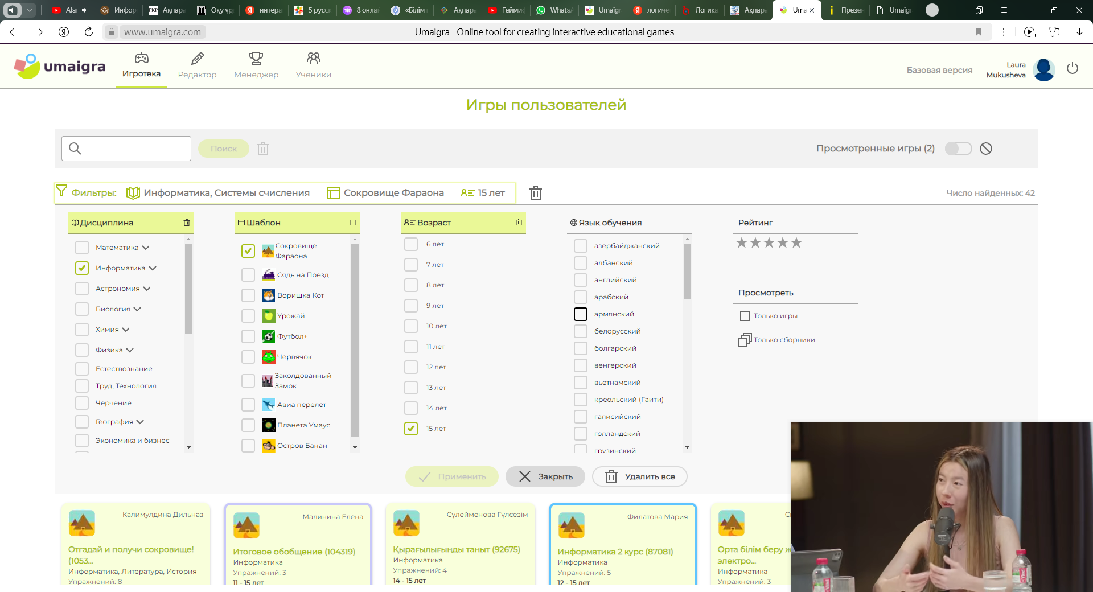
Task: Check the Математика discipline checkbox
Action: [82, 248]
